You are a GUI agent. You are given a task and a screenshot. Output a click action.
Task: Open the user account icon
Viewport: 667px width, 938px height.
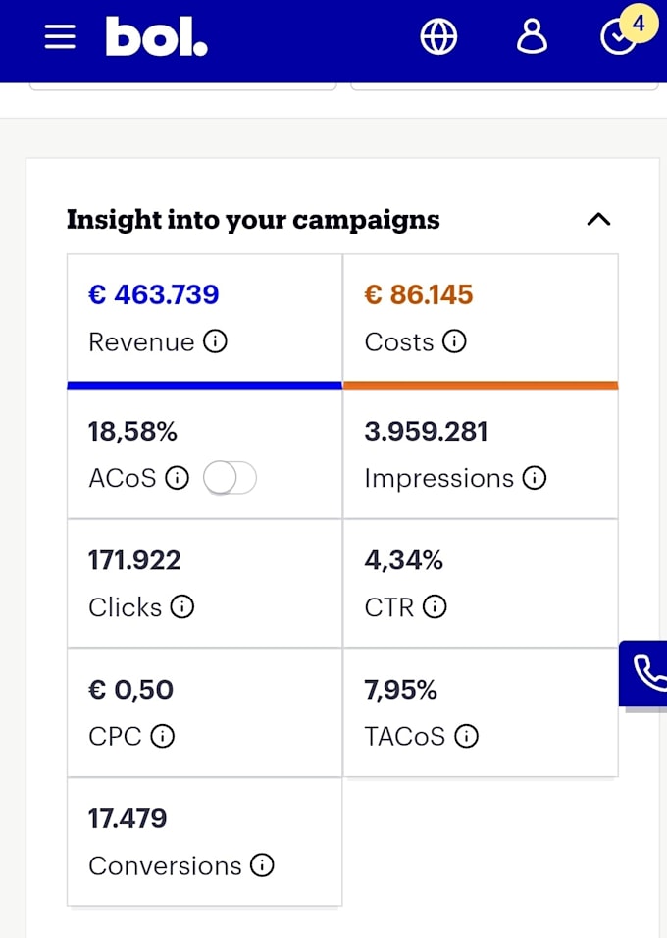(x=532, y=36)
